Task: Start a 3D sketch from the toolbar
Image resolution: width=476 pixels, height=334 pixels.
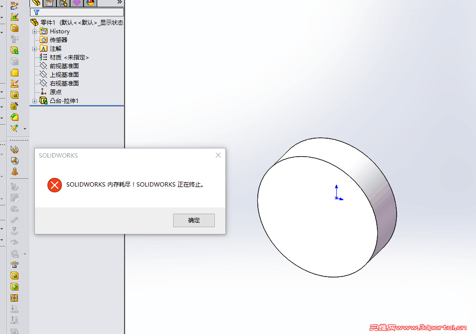Action: point(14,5)
